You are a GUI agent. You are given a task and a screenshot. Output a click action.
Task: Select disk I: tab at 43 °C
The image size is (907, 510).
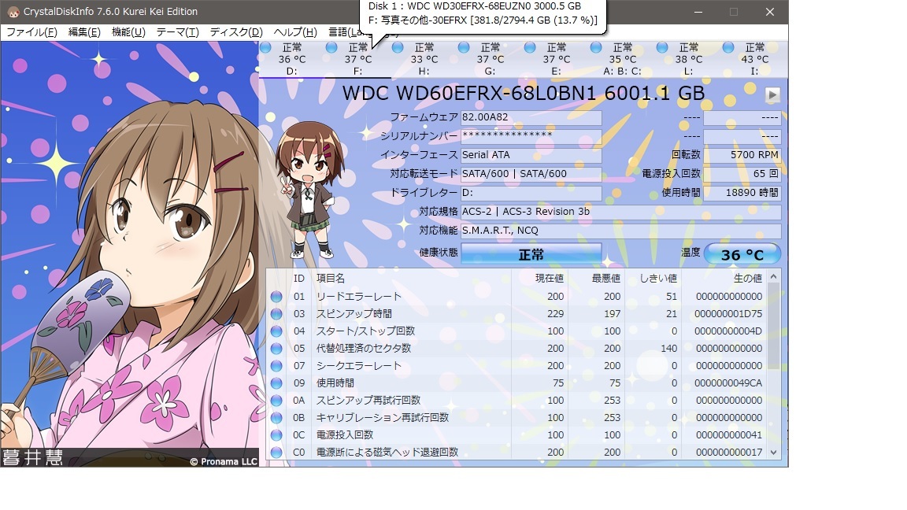tap(753, 59)
